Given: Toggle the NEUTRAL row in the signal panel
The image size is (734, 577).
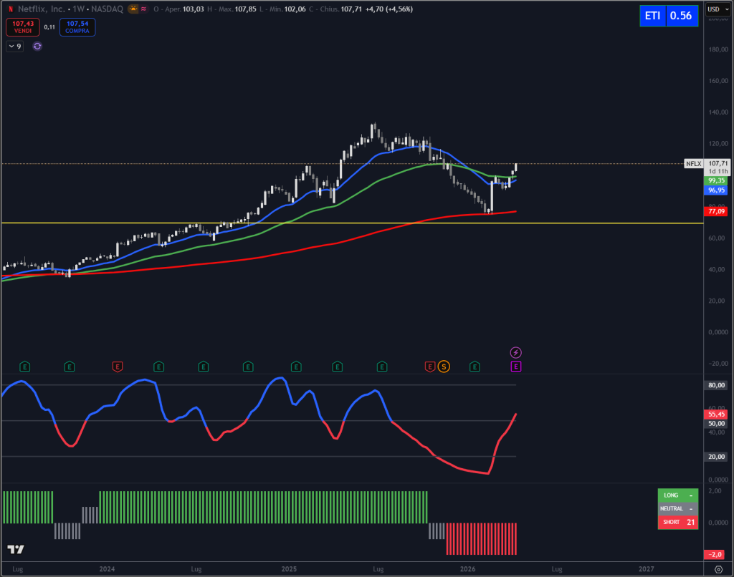Looking at the screenshot, I should coord(677,508).
